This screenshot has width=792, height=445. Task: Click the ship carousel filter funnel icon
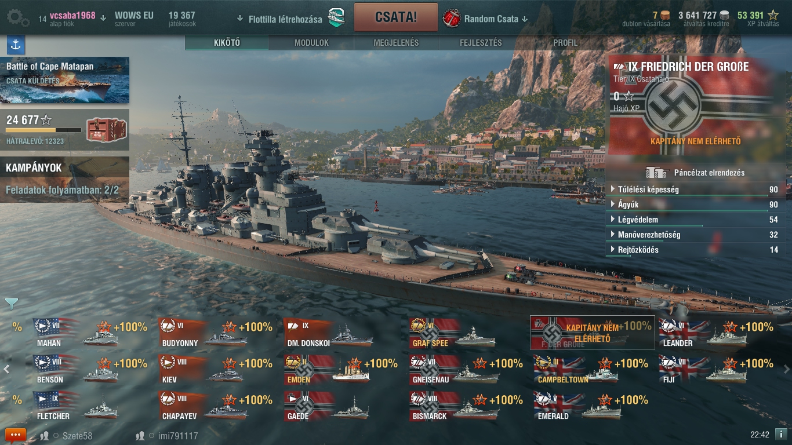pyautogui.click(x=12, y=304)
